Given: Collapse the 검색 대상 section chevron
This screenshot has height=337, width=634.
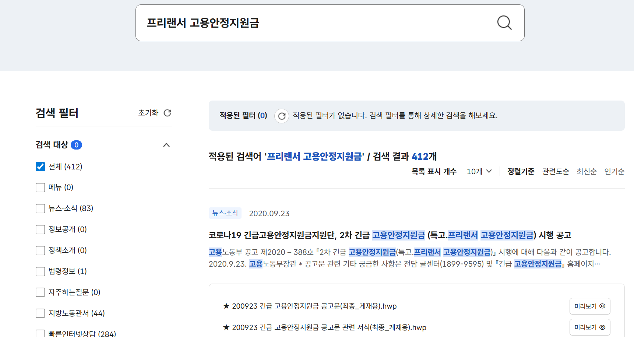Looking at the screenshot, I should 166,145.
